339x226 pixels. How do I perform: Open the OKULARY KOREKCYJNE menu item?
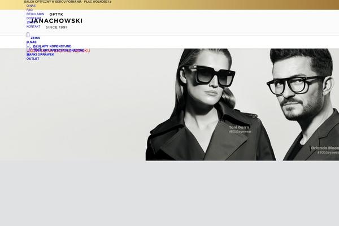pyautogui.click(x=52, y=46)
